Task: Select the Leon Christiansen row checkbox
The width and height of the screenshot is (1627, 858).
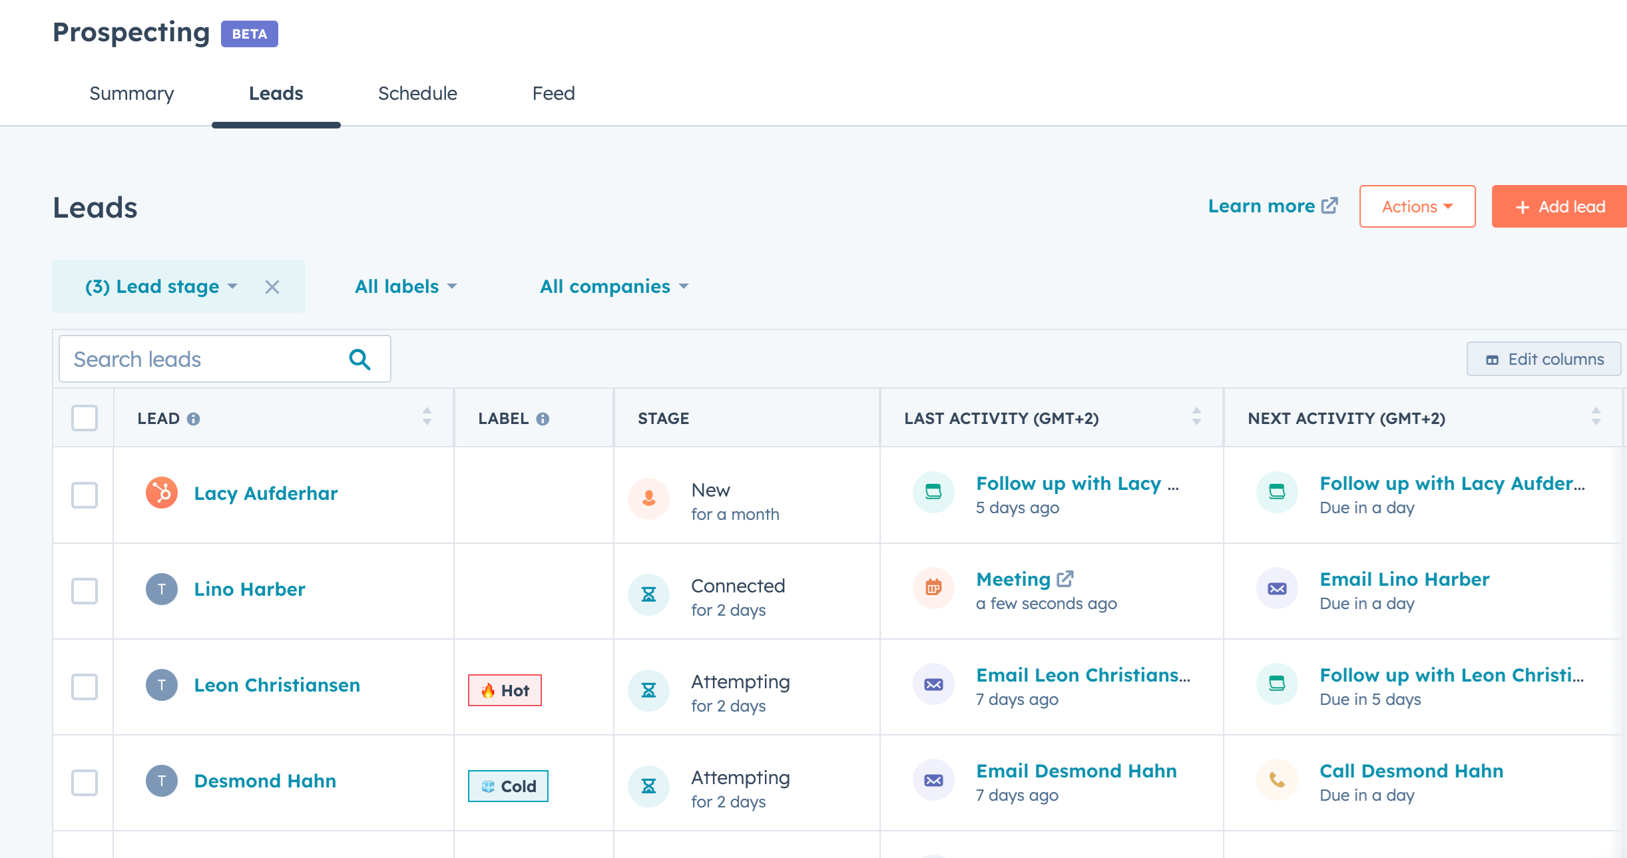Action: click(x=85, y=687)
